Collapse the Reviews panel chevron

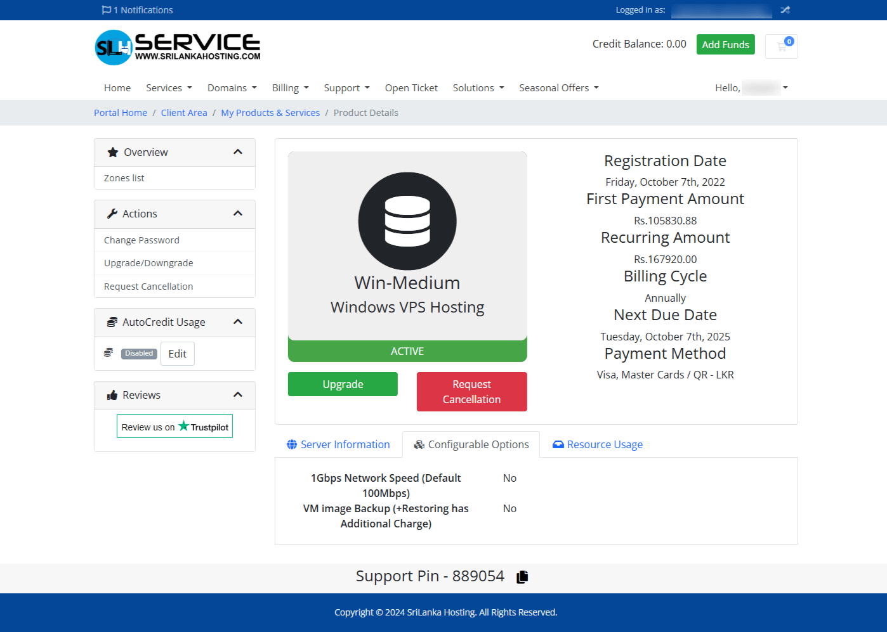click(238, 395)
